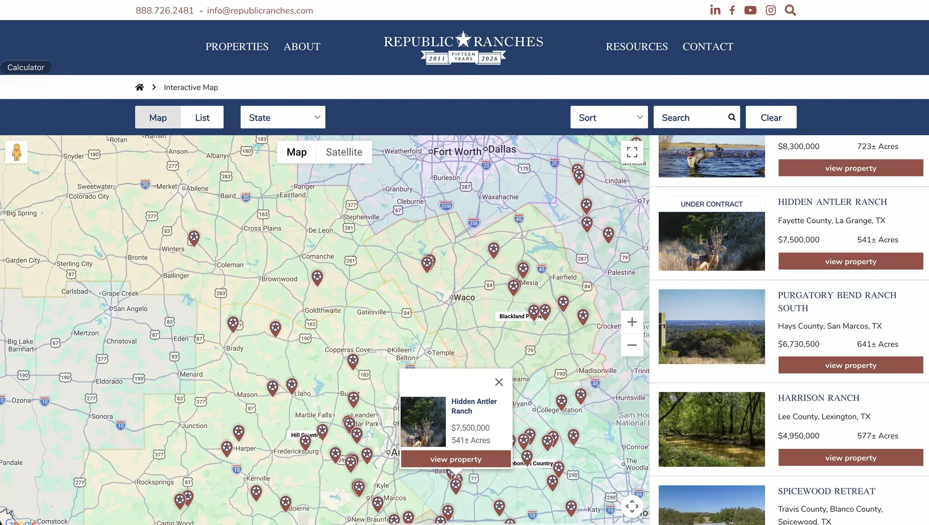Open the State dropdown

pyautogui.click(x=282, y=117)
